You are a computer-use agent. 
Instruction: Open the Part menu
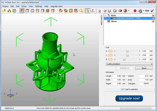click(18, 6)
